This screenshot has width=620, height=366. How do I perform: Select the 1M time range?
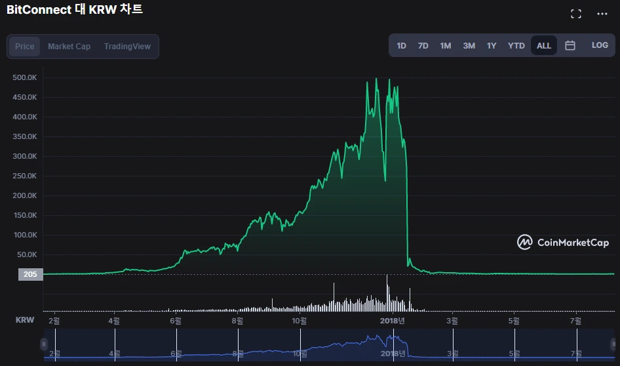[446, 45]
